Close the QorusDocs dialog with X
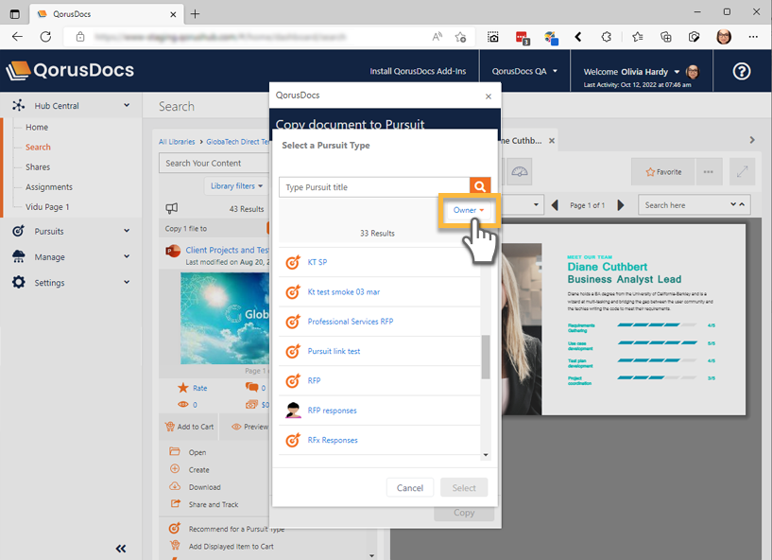The image size is (772, 560). pyautogui.click(x=489, y=96)
